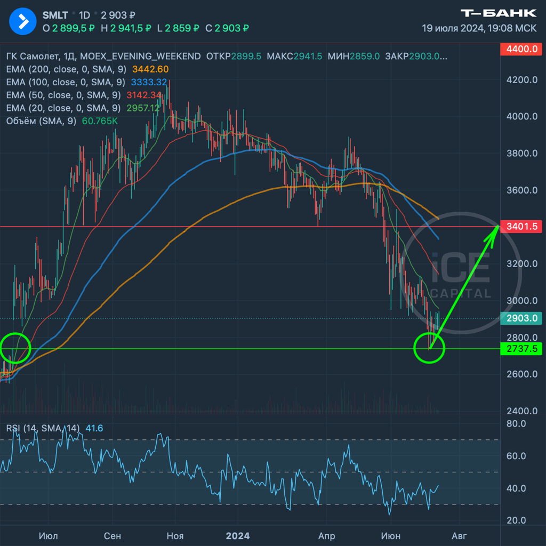Viewport: 546px width, 546px height.
Task: Select the EMA (200, close, 0, SMA, 9) indicator
Action: pyautogui.click(x=66, y=69)
